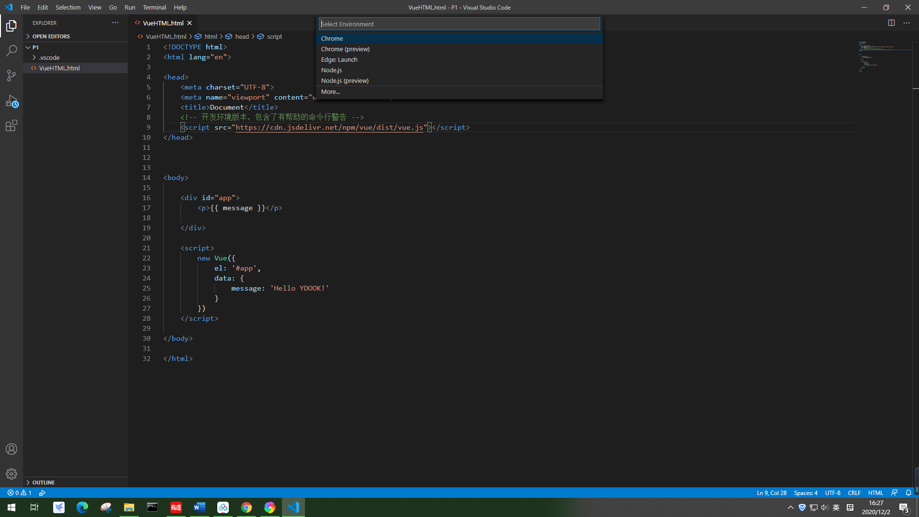This screenshot has width=919, height=517.
Task: Open the Explorer view in activity bar
Action: click(11, 26)
